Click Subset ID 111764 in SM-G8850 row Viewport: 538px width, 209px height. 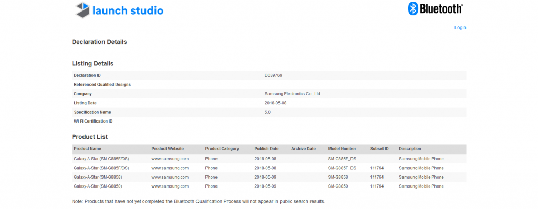377,186
